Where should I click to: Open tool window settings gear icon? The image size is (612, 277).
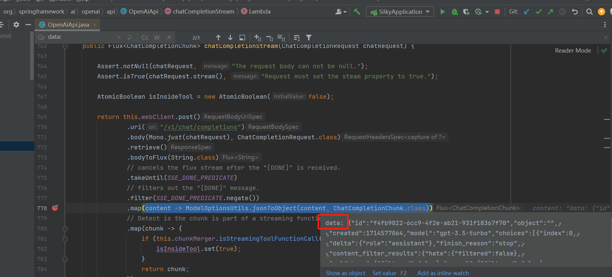coord(16,25)
